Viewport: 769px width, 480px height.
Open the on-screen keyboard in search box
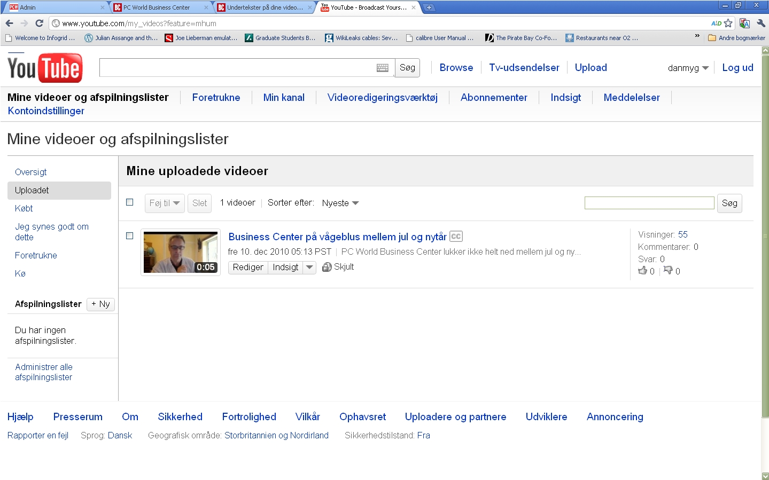click(382, 68)
